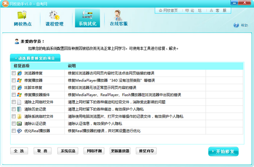The width and height of the screenshot is (254, 167).
Task: Click the book icon beside 清除历史记录
Action: click(x=19, y=109)
